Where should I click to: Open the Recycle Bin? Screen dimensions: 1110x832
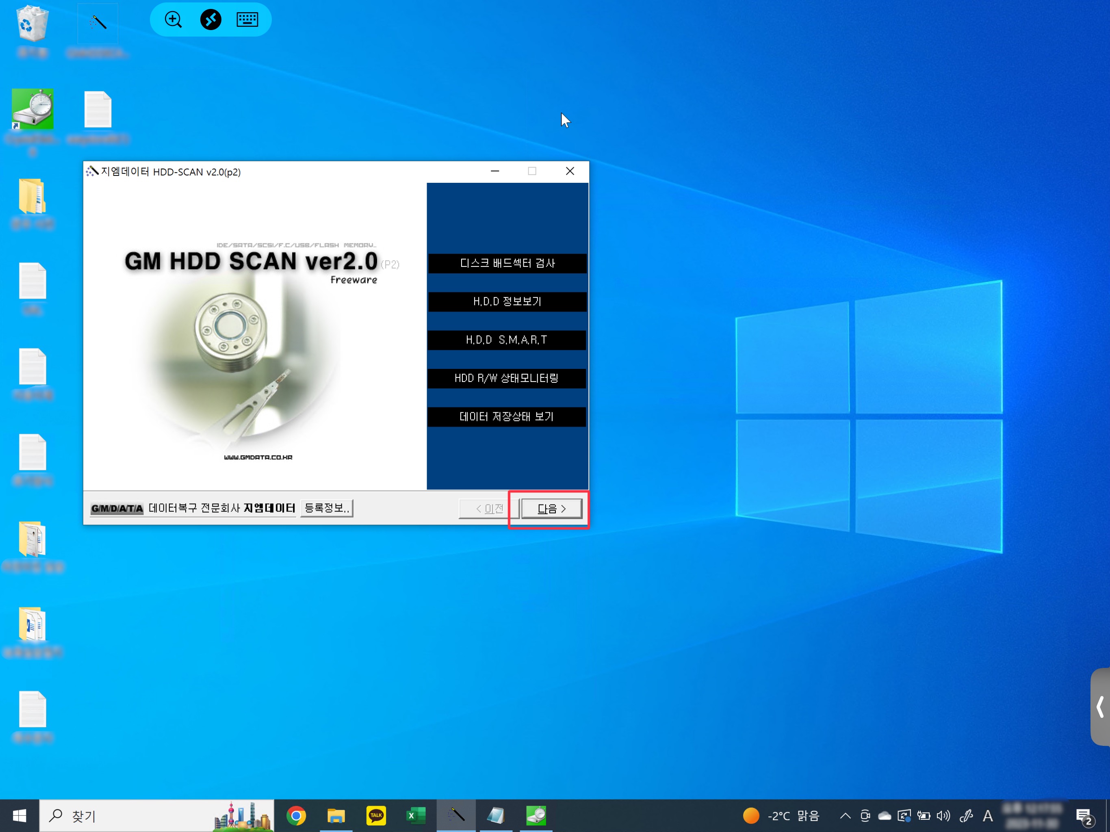coord(32,23)
